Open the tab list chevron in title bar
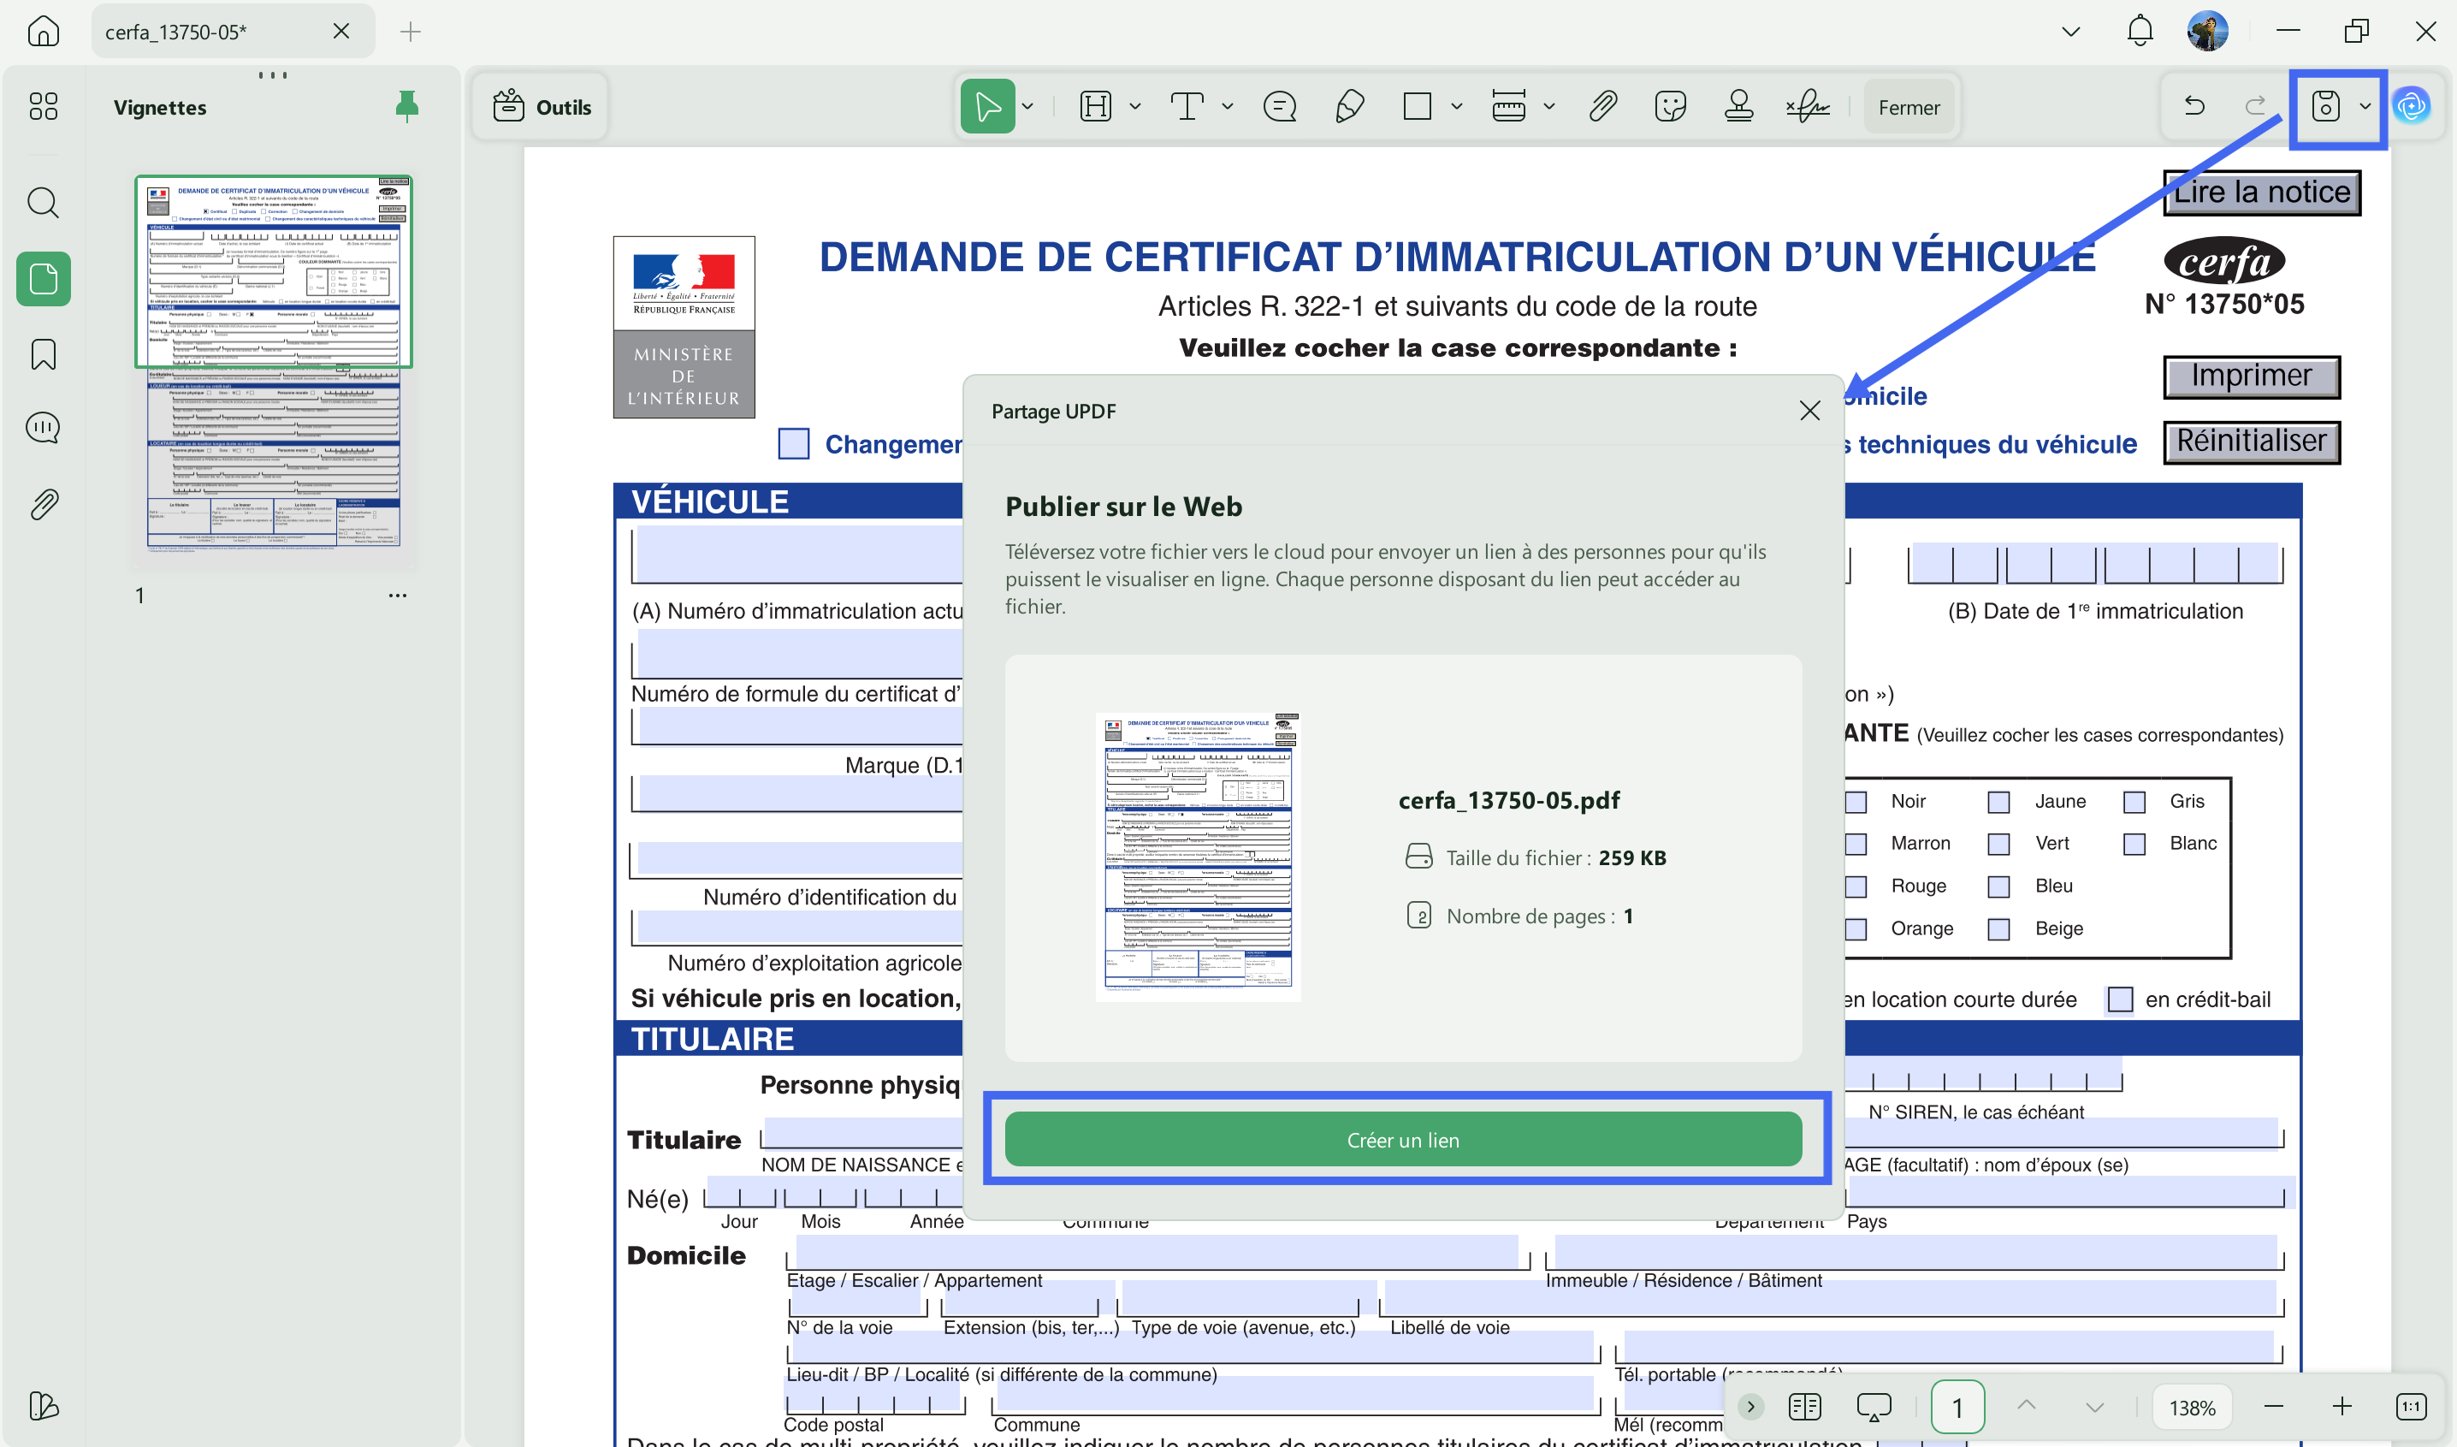The width and height of the screenshot is (2457, 1447). 2071,31
